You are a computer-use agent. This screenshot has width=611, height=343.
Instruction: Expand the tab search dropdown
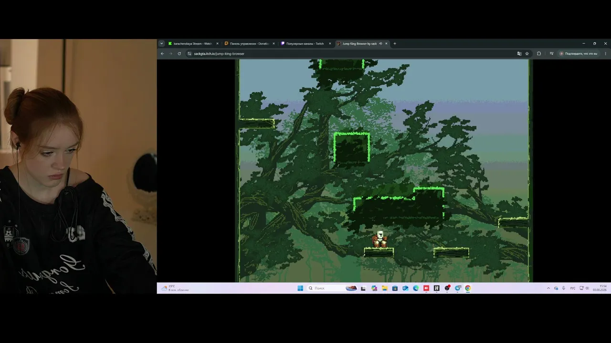[x=161, y=43]
